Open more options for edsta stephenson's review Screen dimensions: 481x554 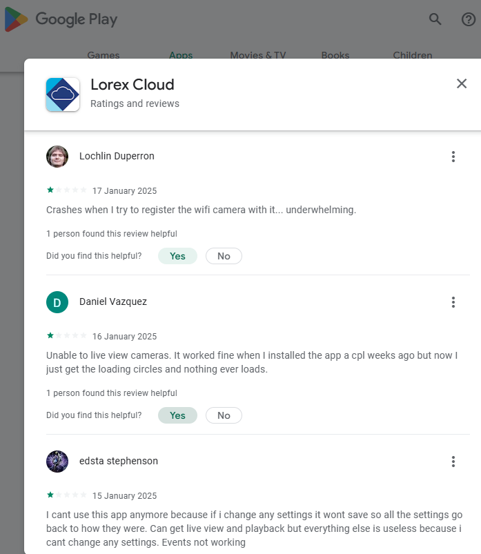(453, 462)
